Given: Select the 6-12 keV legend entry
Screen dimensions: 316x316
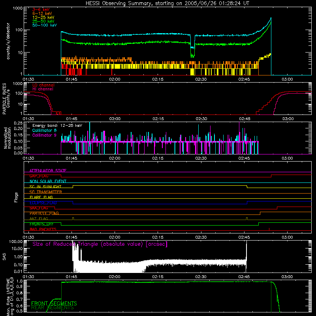Looking at the screenshot, I should (x=42, y=13).
